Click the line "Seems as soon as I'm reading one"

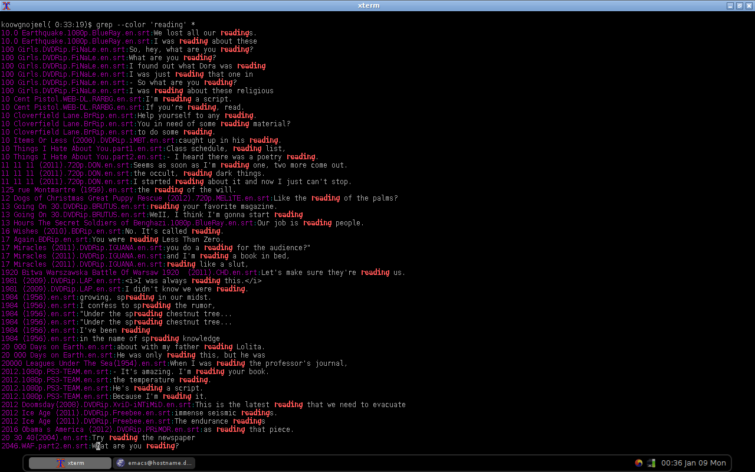click(x=241, y=165)
